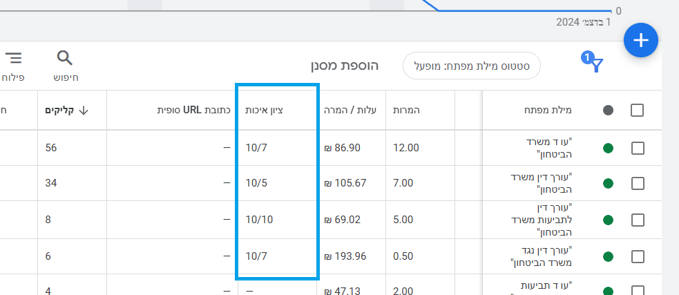Click the blue plus add button

point(641,40)
